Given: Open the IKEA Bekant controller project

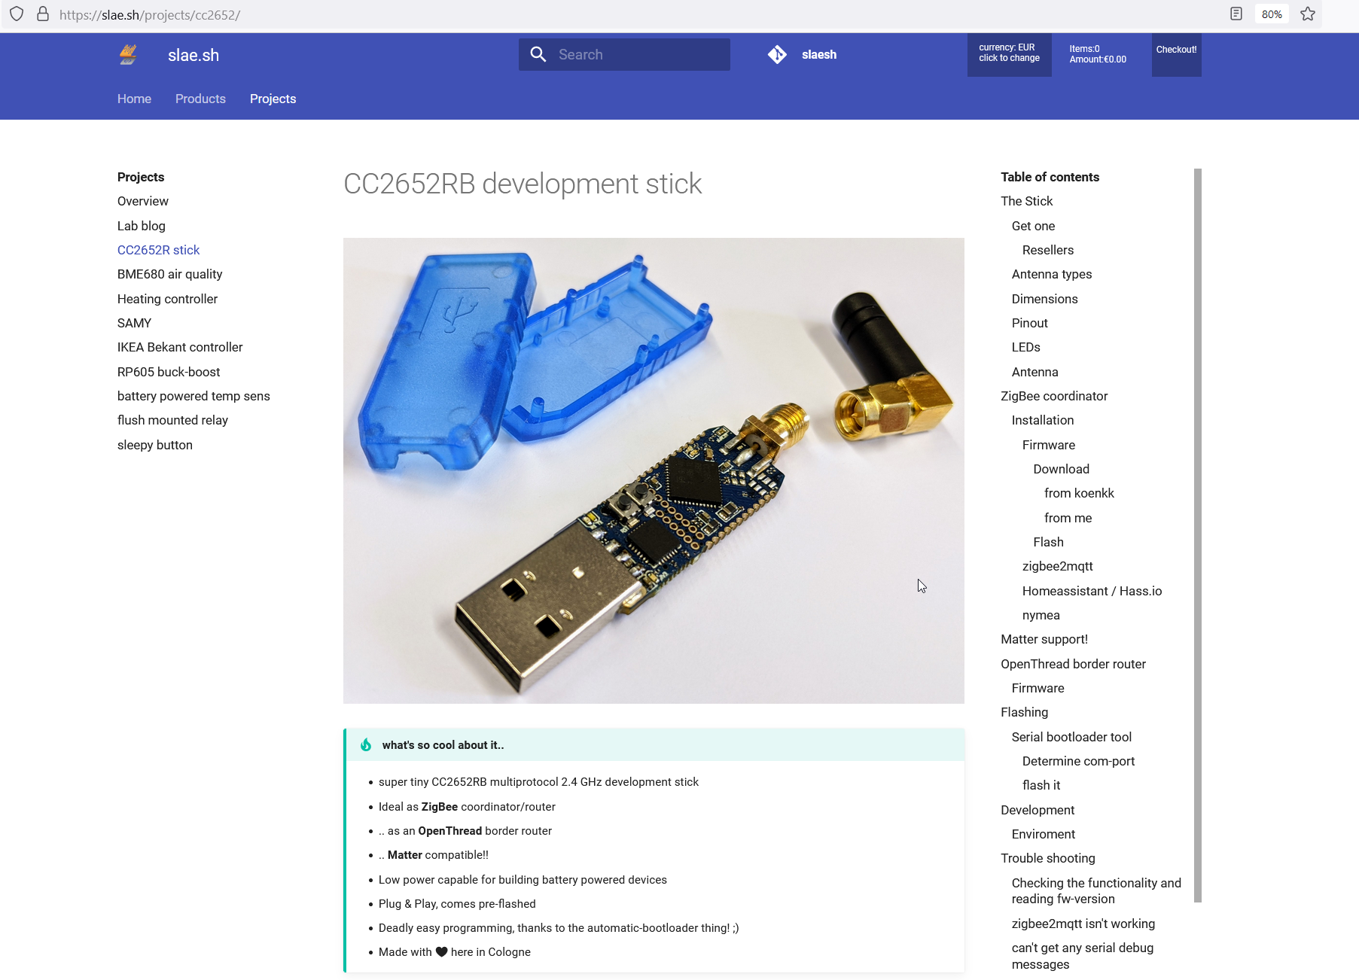Looking at the screenshot, I should (x=180, y=347).
